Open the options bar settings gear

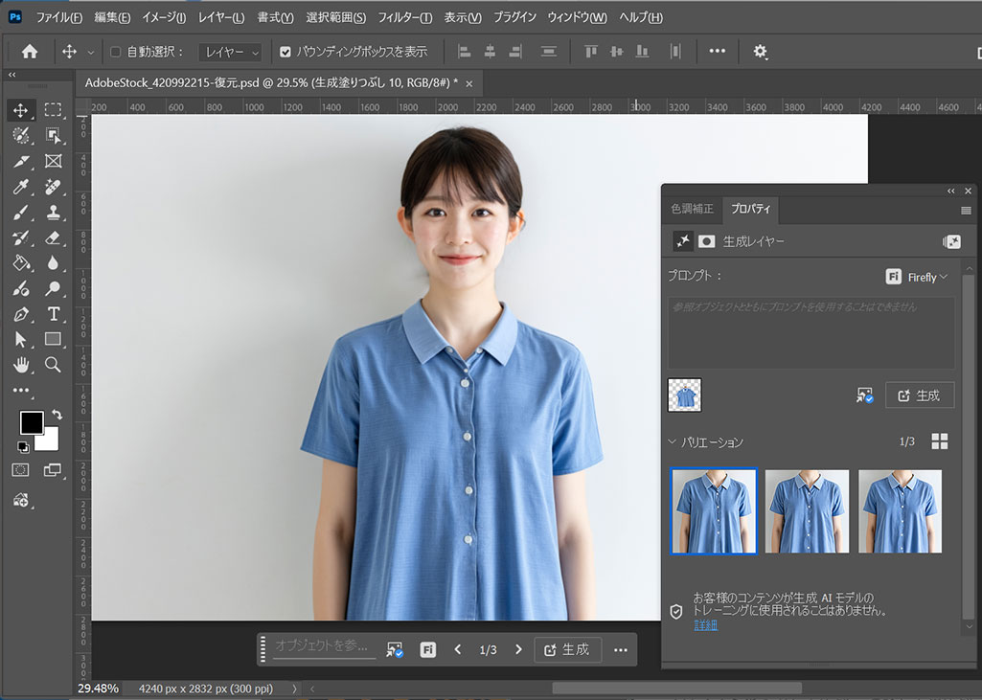click(760, 52)
